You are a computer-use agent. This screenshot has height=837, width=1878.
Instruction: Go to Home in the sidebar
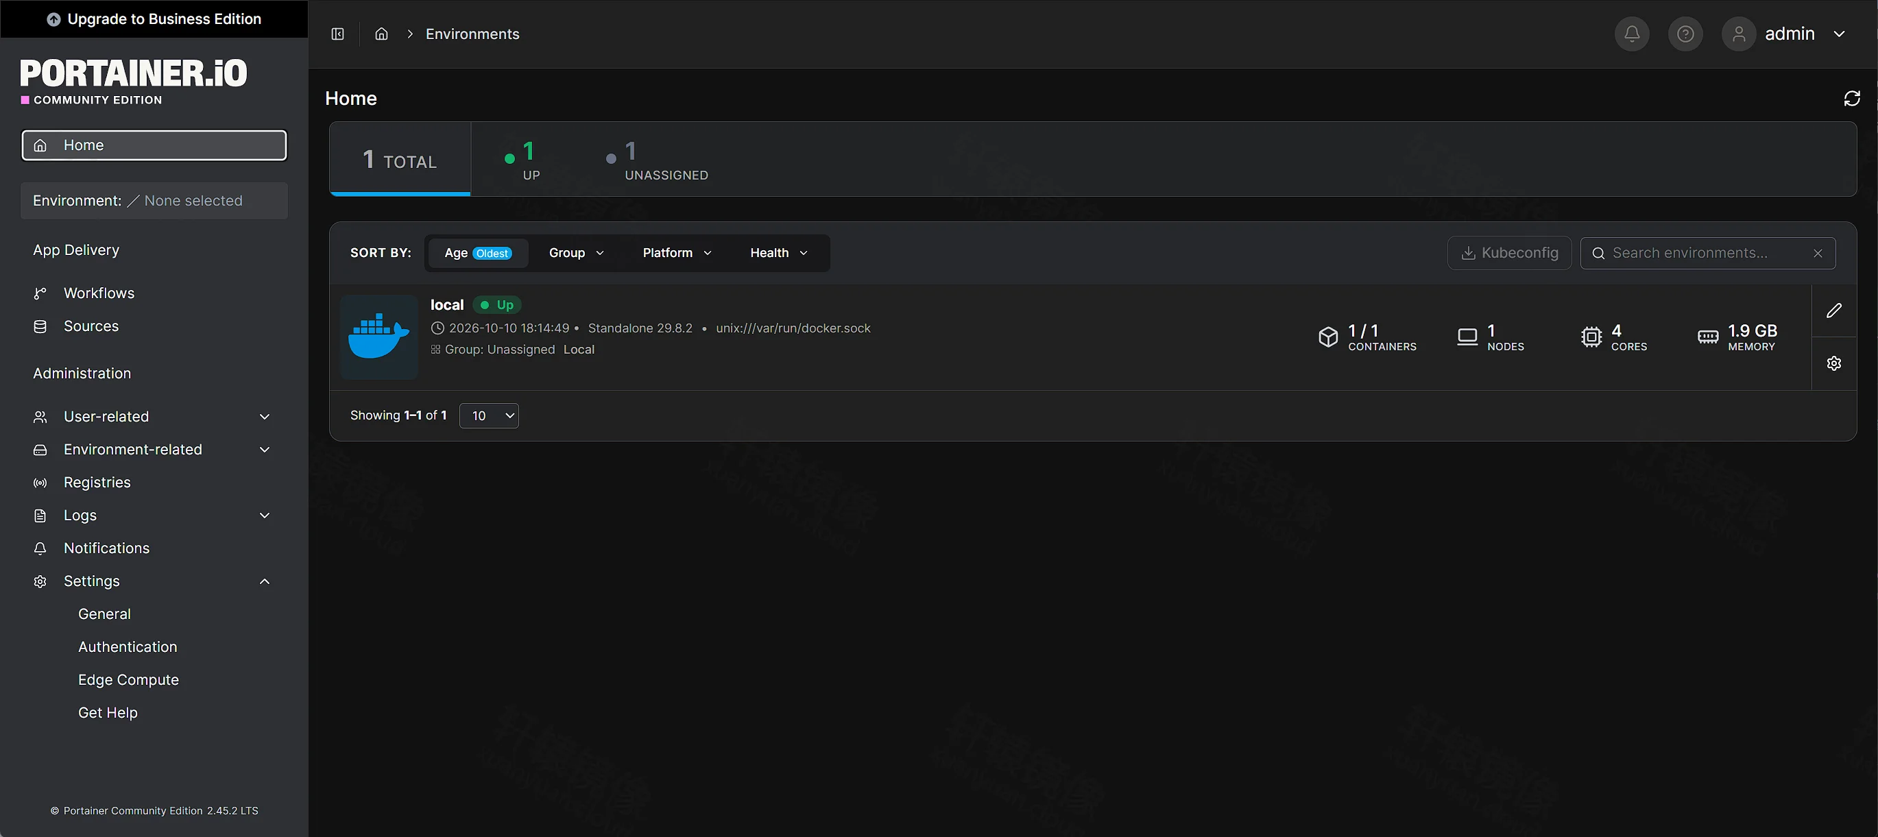(154, 145)
